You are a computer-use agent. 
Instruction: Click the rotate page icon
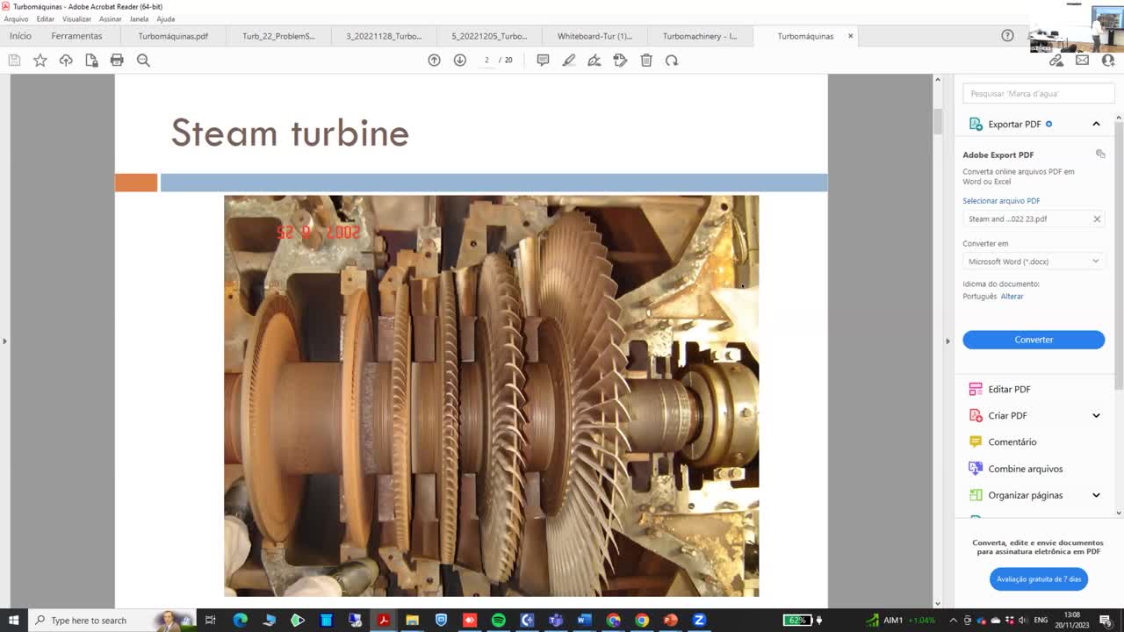pos(672,61)
